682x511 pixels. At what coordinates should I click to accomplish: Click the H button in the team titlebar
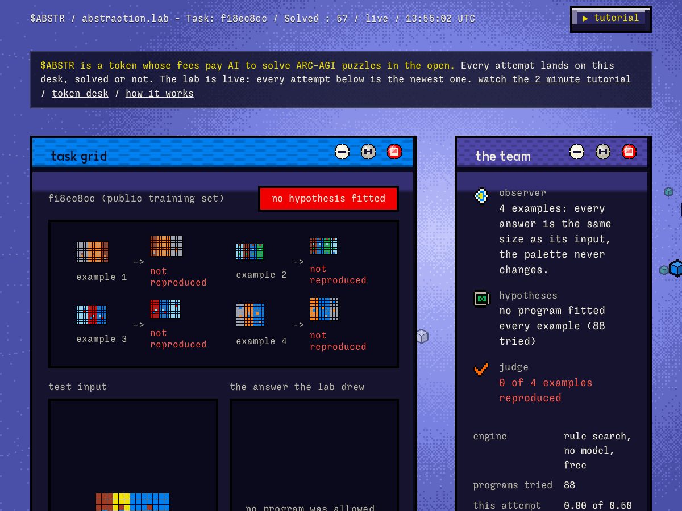tap(603, 152)
